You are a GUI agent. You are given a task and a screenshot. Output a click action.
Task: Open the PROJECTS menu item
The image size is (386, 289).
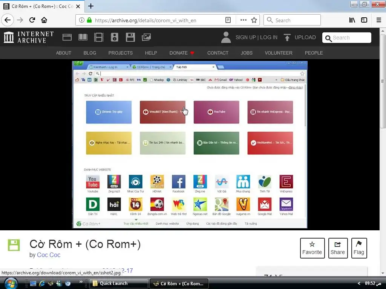click(120, 53)
